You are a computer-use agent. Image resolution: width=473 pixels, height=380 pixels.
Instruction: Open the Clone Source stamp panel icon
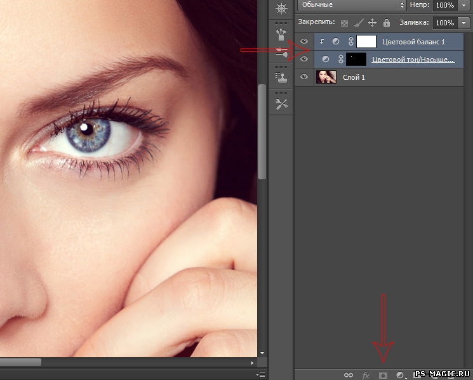pos(281,77)
